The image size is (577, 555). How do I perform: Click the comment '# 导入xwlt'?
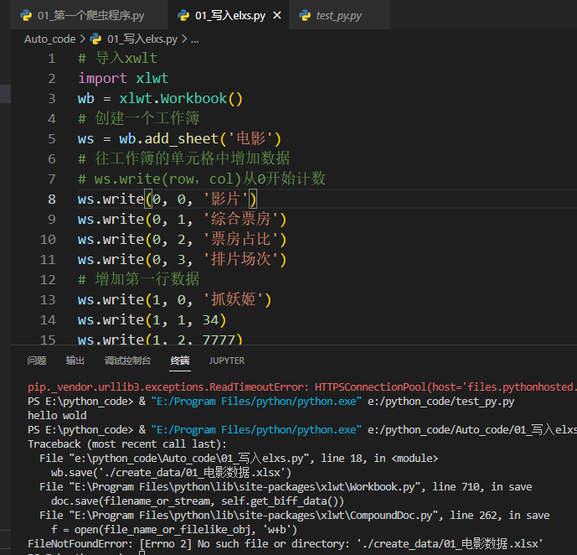coord(118,59)
